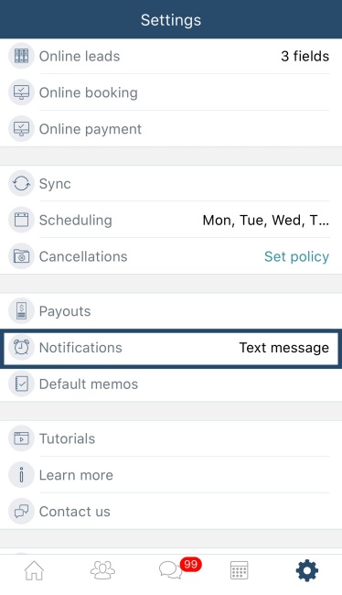This screenshot has height=595, width=342.
Task: Tap the Text message notification value
Action: click(284, 348)
